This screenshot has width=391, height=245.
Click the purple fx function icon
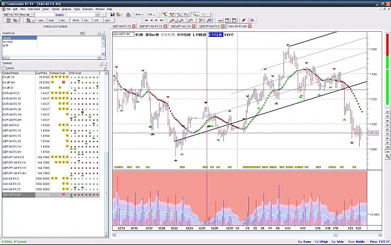[x=252, y=21]
